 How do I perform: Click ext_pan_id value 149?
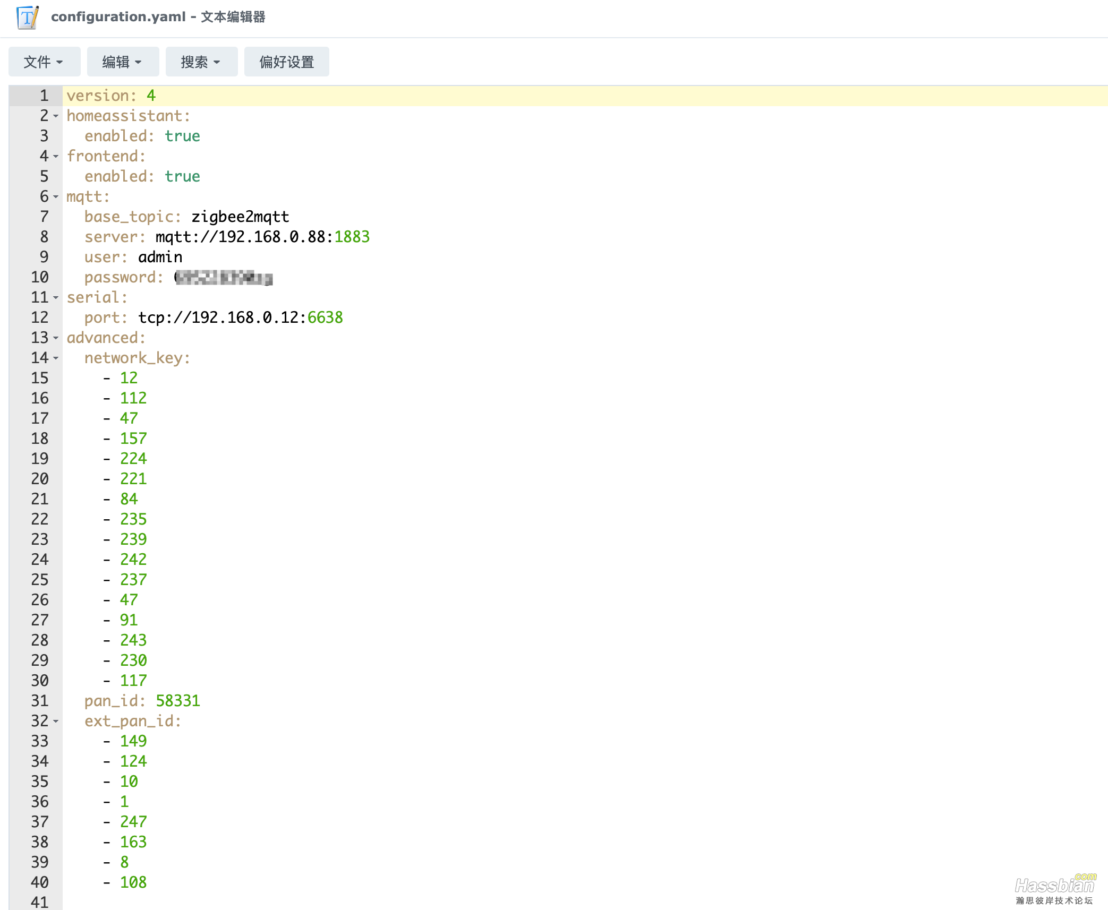(x=133, y=742)
